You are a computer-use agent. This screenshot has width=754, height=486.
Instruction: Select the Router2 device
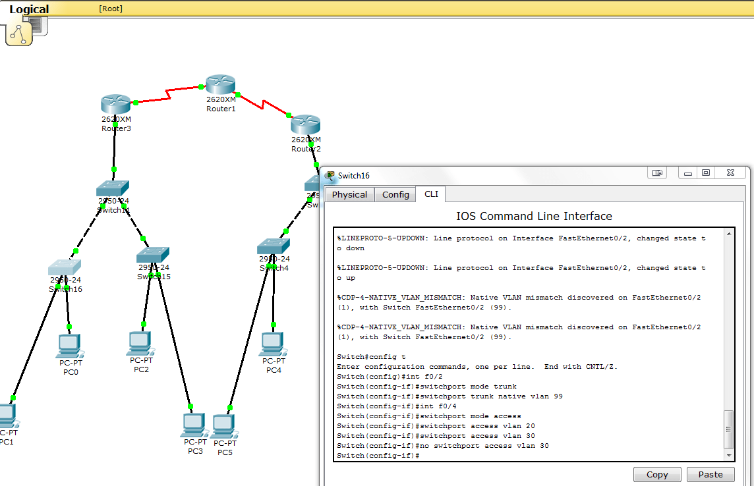click(304, 125)
